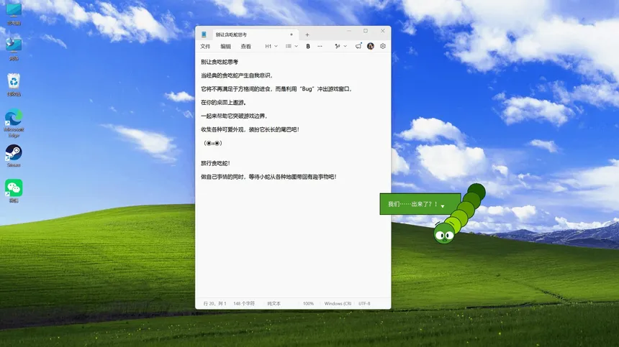Image resolution: width=619 pixels, height=347 pixels.
Task: Open the 查看 menu
Action: tap(246, 47)
